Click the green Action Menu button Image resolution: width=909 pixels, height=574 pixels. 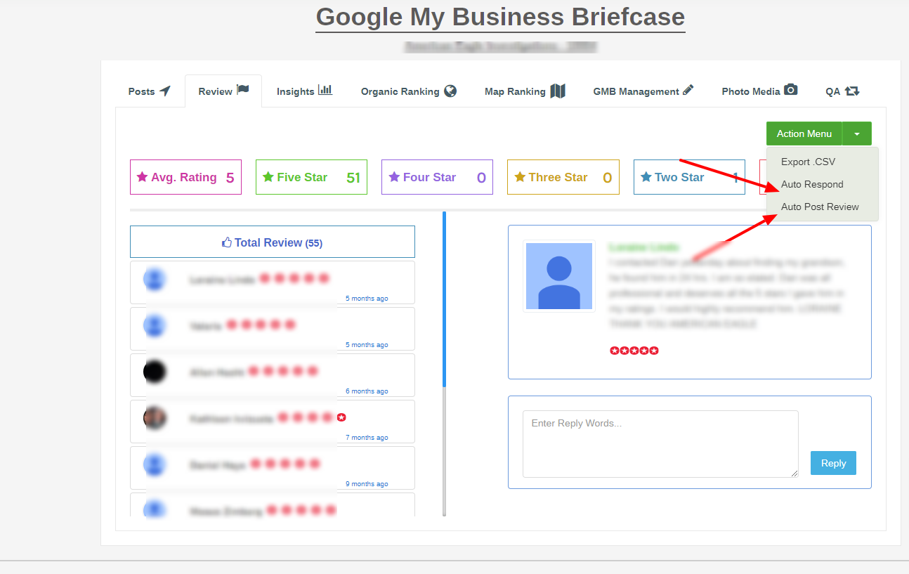tap(804, 133)
